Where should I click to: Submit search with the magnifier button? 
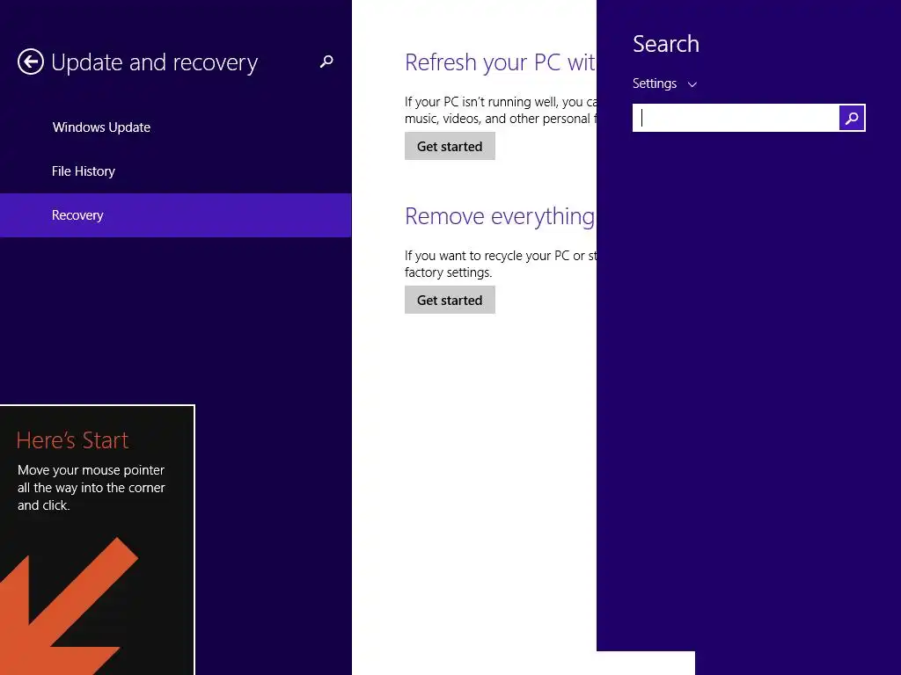[x=852, y=119]
